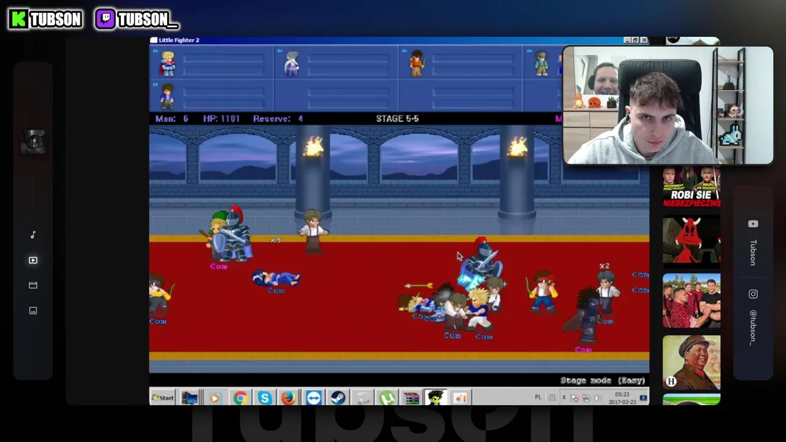Click the orange fighter portrait in HUD

(x=417, y=64)
